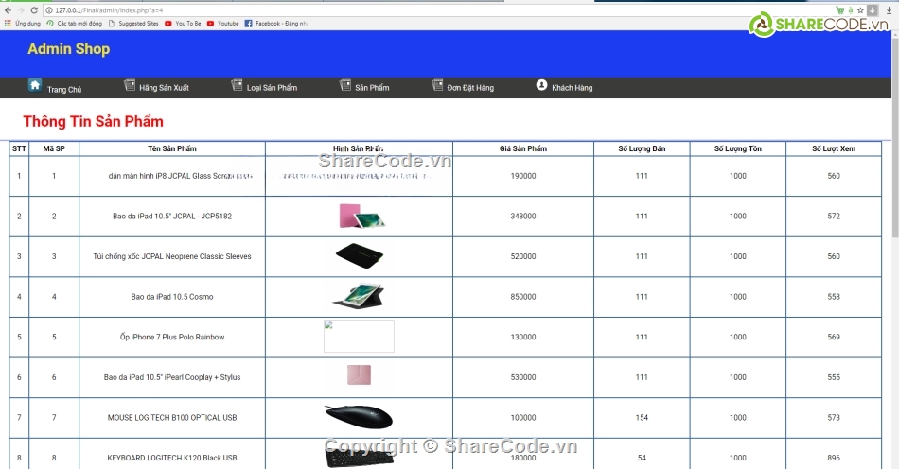Click the Số Lượng Tồn column header
Screen dimensions: 899x469
click(738, 148)
